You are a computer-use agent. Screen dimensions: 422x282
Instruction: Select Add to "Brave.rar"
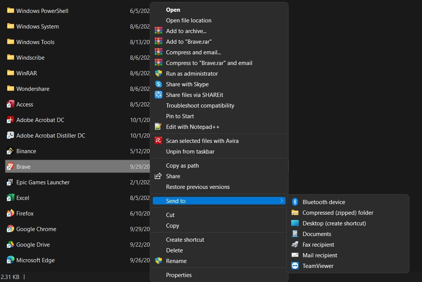tap(189, 42)
